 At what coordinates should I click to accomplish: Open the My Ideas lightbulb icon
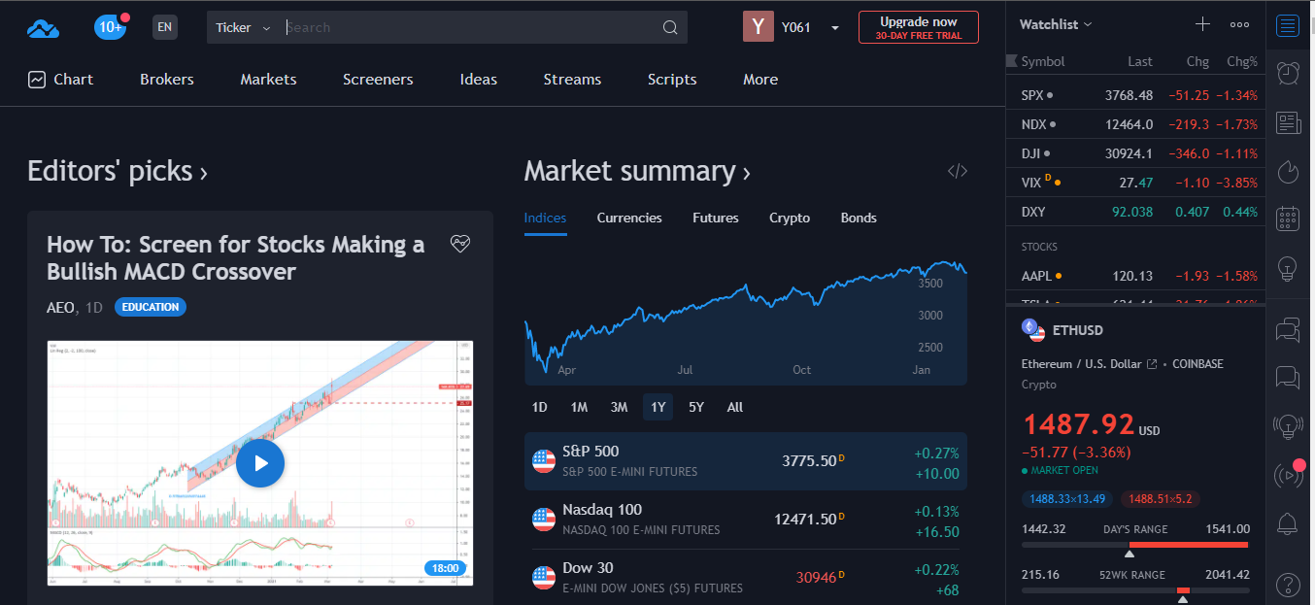point(1288,267)
